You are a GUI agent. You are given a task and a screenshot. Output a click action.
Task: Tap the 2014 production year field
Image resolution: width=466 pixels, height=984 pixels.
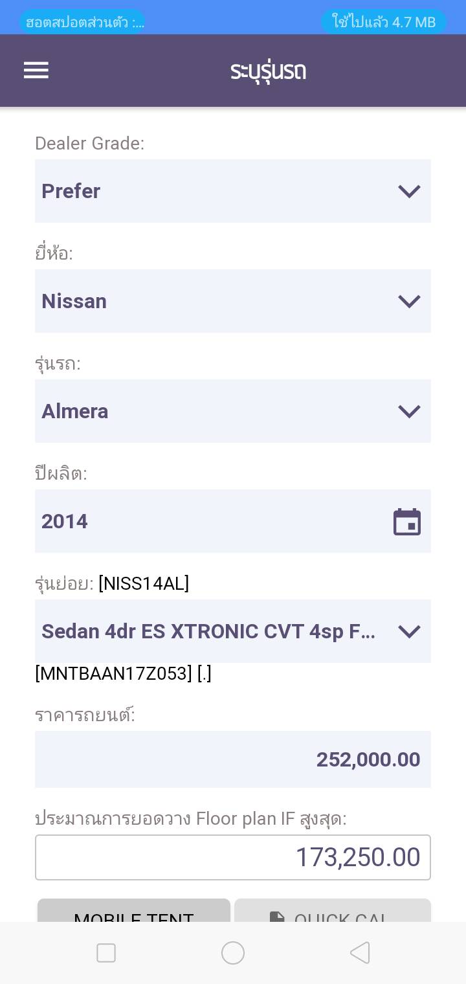click(207, 522)
